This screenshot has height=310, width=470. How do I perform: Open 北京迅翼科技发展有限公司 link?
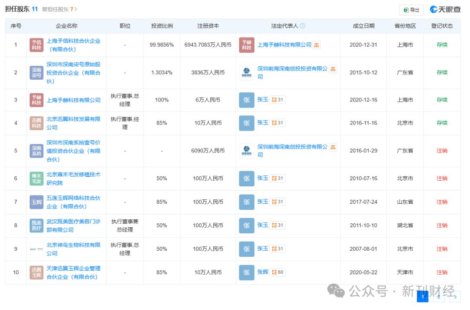click(x=74, y=123)
